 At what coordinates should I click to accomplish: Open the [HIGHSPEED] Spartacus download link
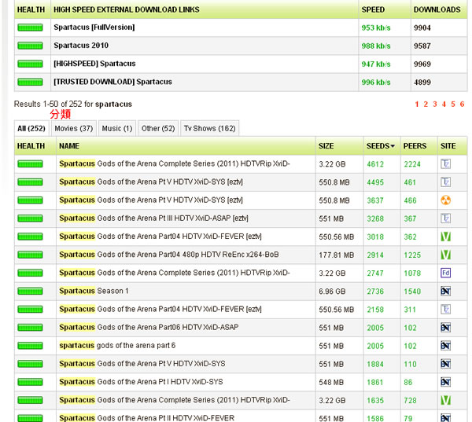tap(94, 64)
